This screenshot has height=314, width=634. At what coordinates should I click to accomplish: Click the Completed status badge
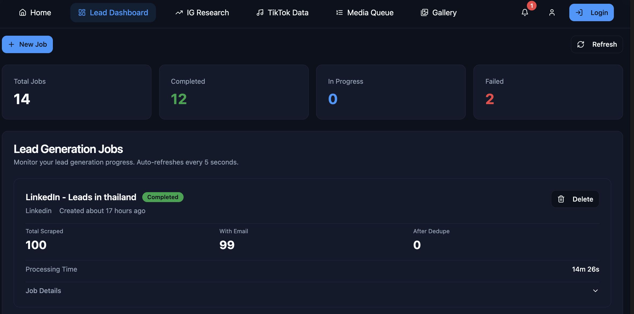pos(163,197)
